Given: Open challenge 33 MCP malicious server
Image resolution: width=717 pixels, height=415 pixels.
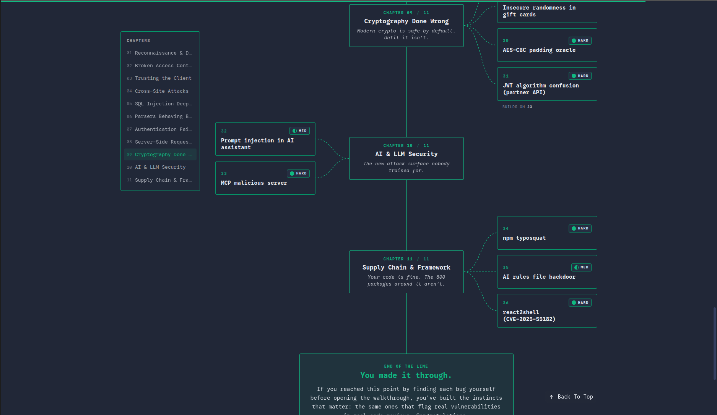Looking at the screenshot, I should click(x=265, y=178).
